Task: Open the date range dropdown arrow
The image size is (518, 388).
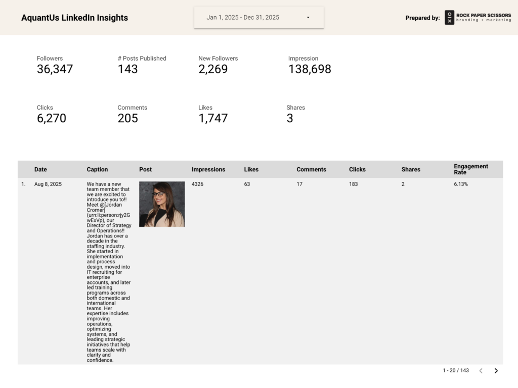Action: click(308, 18)
